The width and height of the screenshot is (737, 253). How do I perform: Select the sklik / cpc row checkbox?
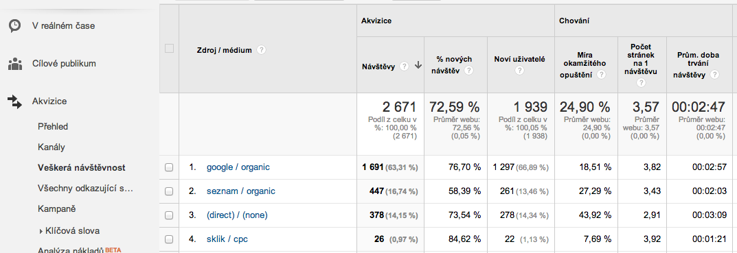coord(169,239)
